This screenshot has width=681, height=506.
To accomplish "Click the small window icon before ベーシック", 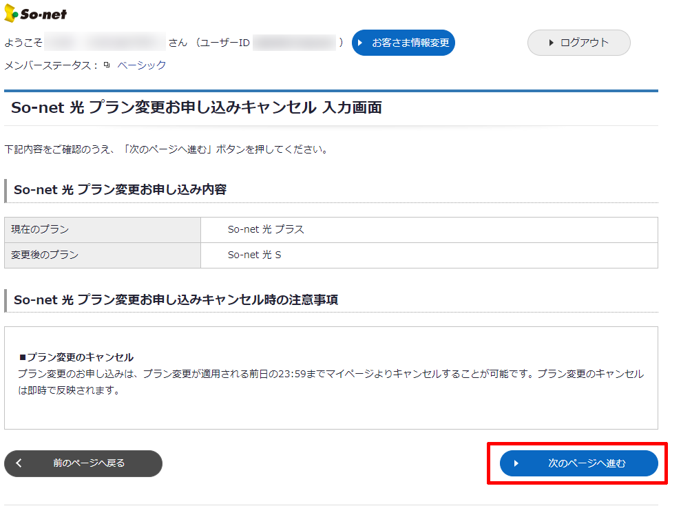I will click(x=107, y=65).
